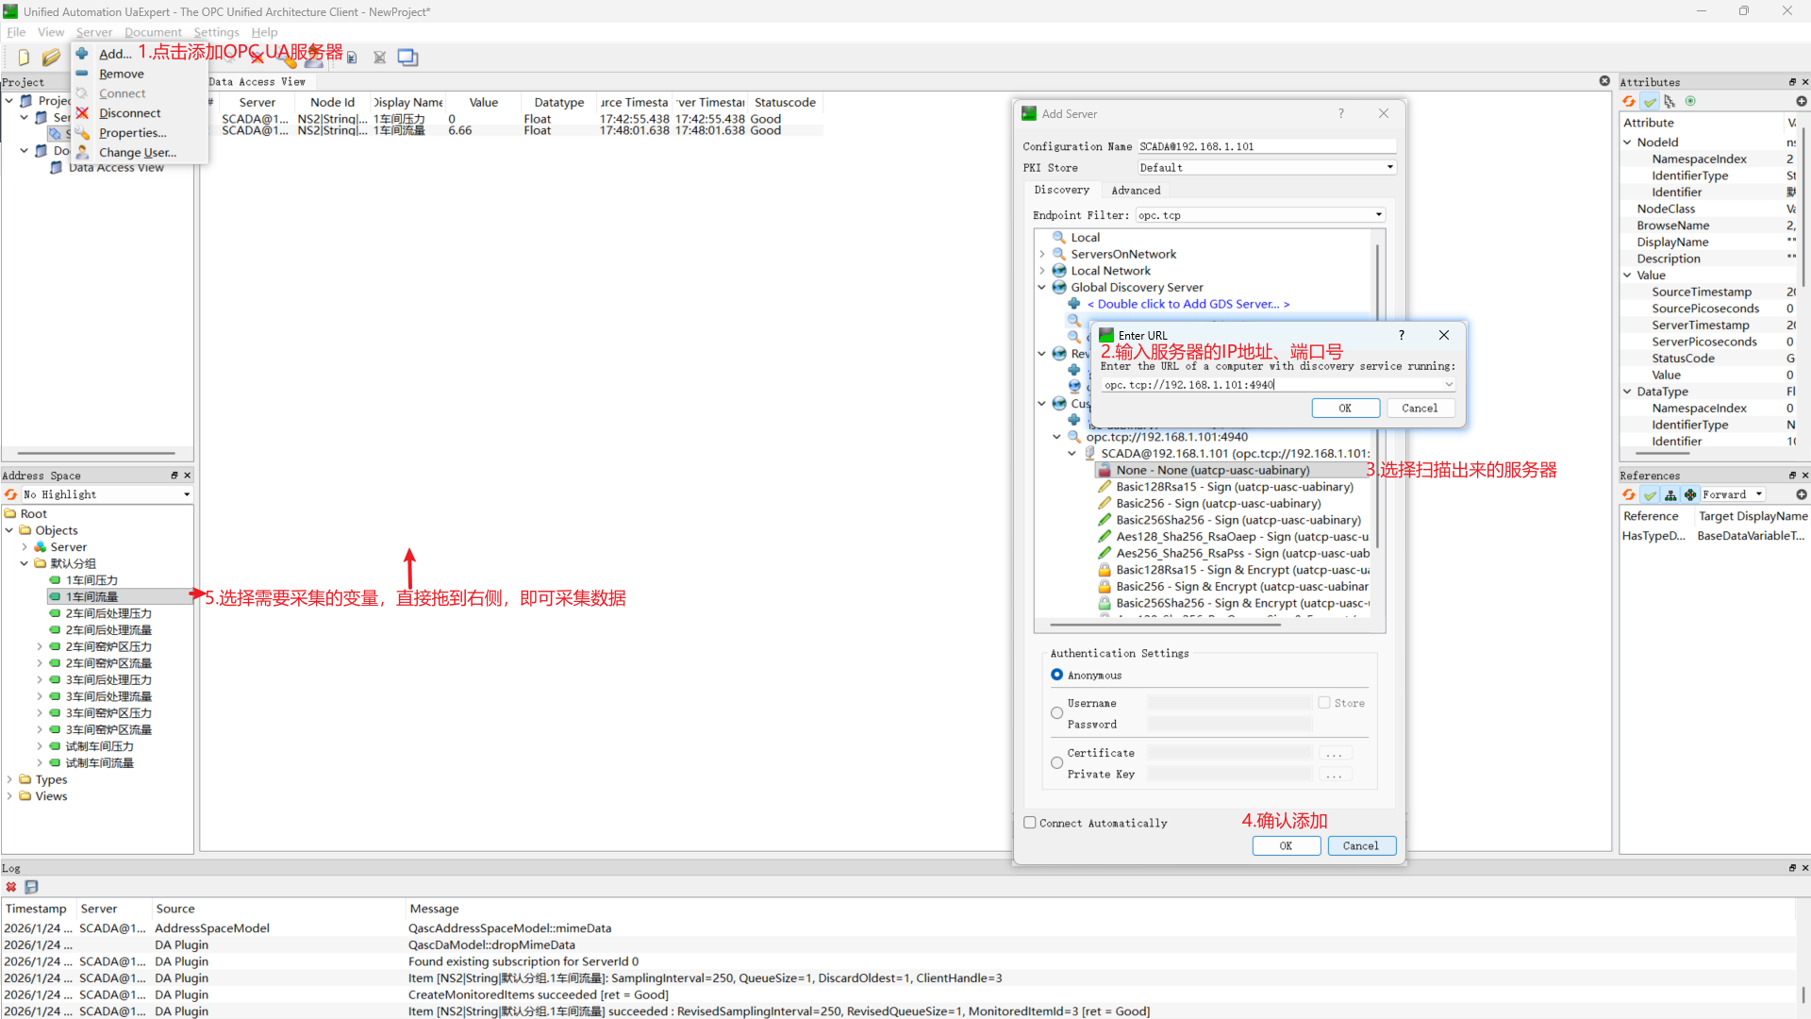The image size is (1811, 1019).
Task: Click the open project folder icon
Action: click(x=51, y=58)
